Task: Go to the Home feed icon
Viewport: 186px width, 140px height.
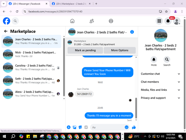Action: [72, 21]
